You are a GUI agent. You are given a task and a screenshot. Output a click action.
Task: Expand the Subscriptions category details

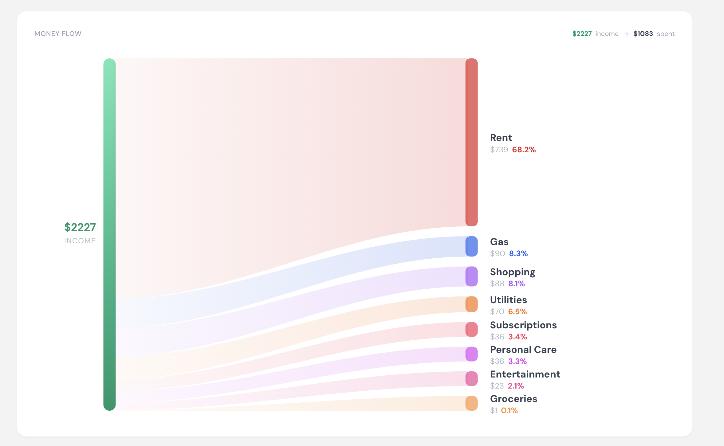[523, 325]
